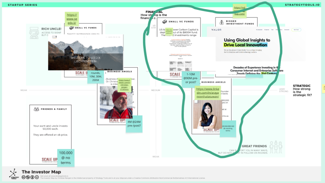This screenshot has height=183, width=325.
Task: Click the cash icon on the Lowercarbon Small VC Funds card
Action: click(164, 22)
